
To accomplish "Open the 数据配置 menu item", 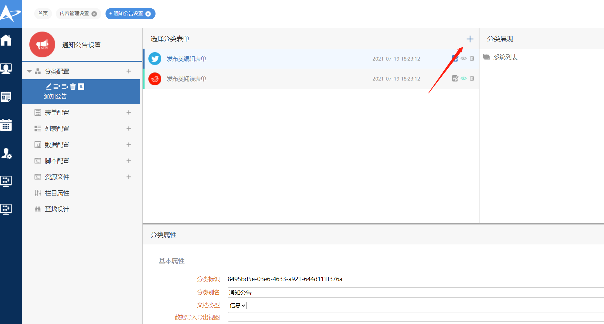I will pyautogui.click(x=57, y=145).
